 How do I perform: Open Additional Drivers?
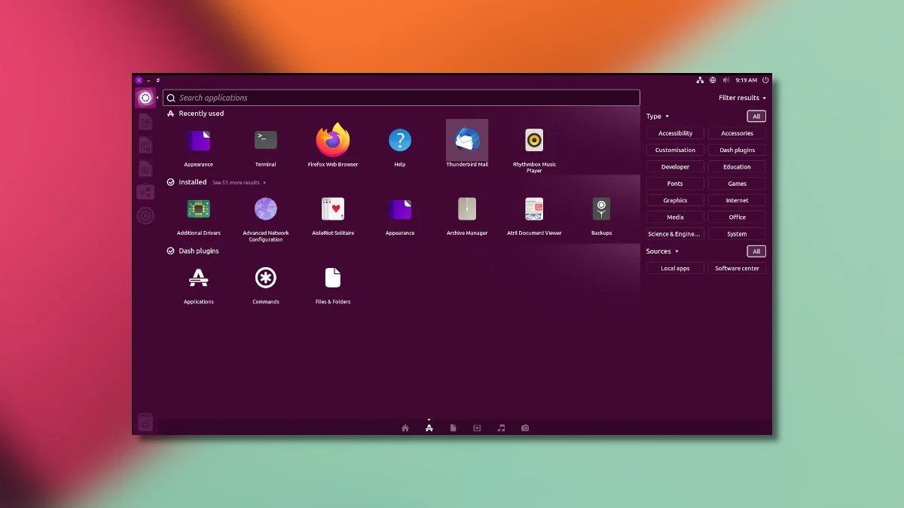tap(197, 209)
